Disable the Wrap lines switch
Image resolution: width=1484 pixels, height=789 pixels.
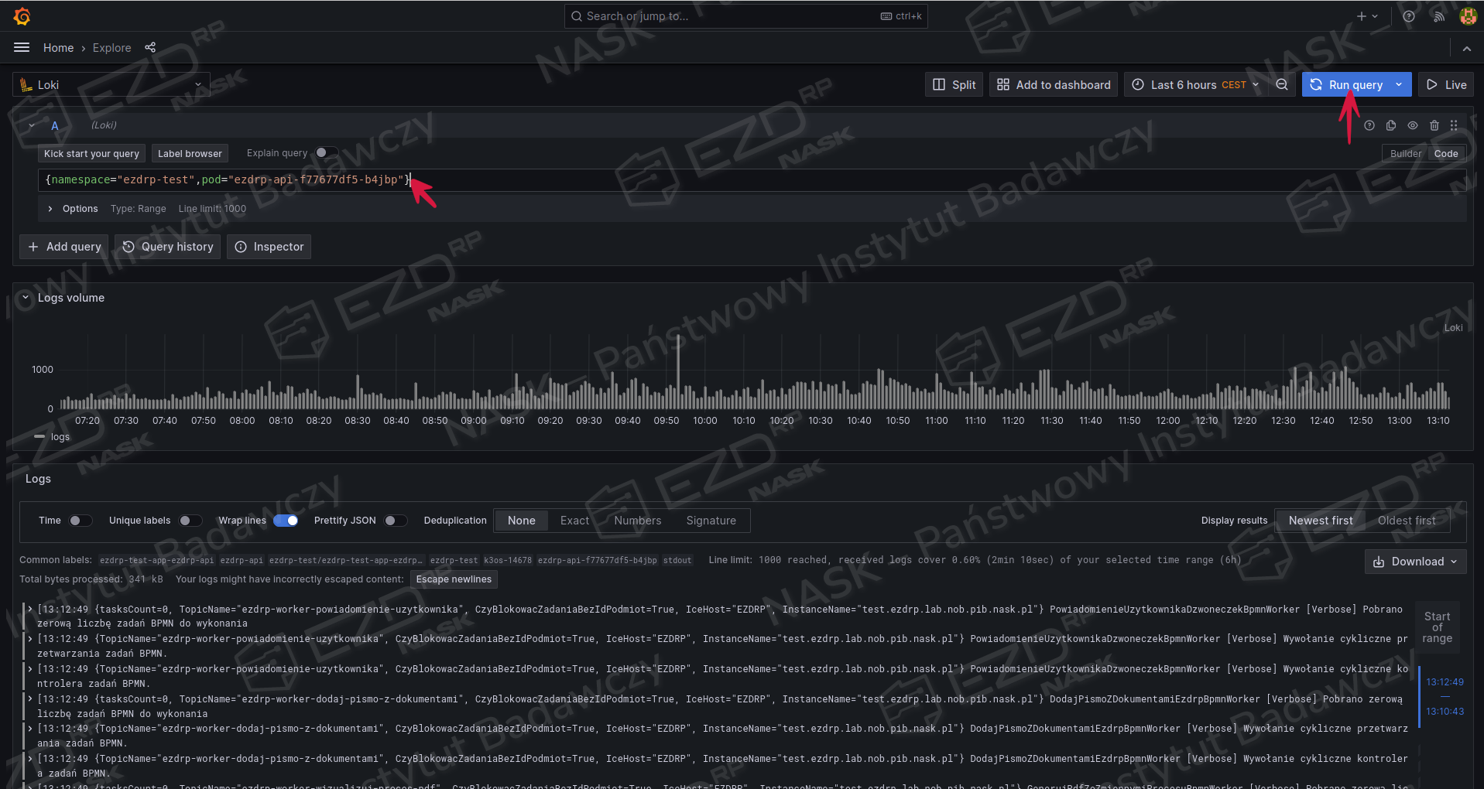[286, 521]
